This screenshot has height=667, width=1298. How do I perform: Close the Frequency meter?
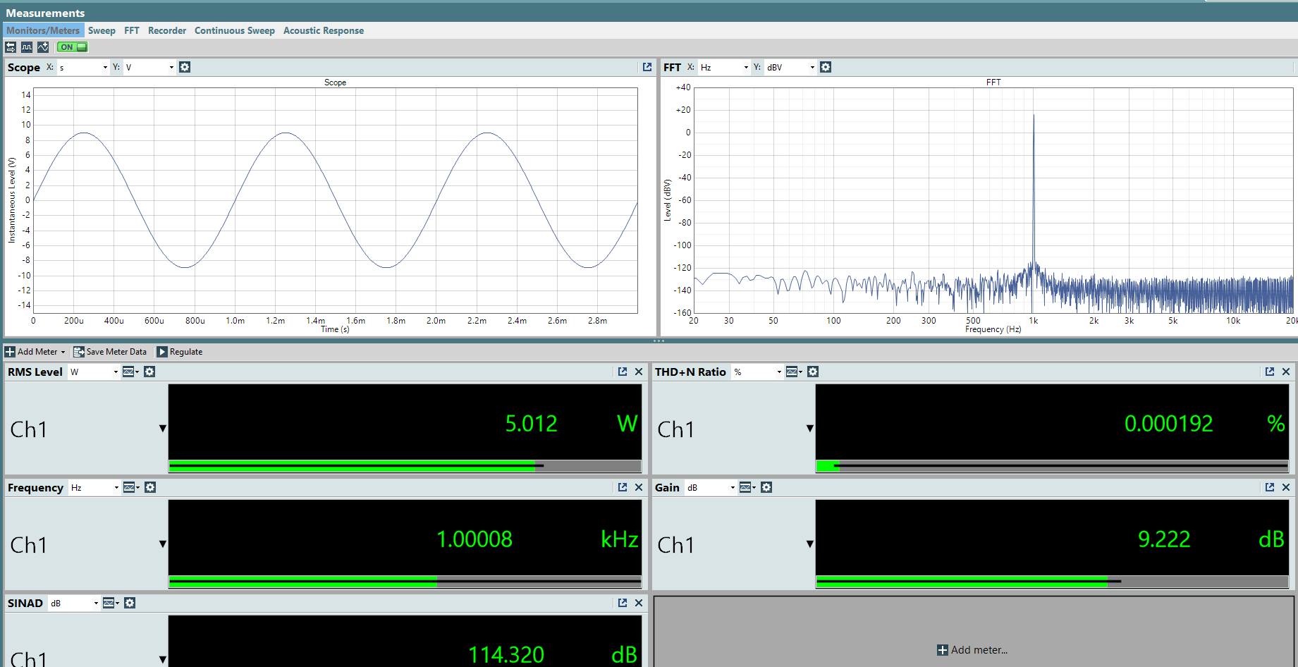(x=639, y=487)
